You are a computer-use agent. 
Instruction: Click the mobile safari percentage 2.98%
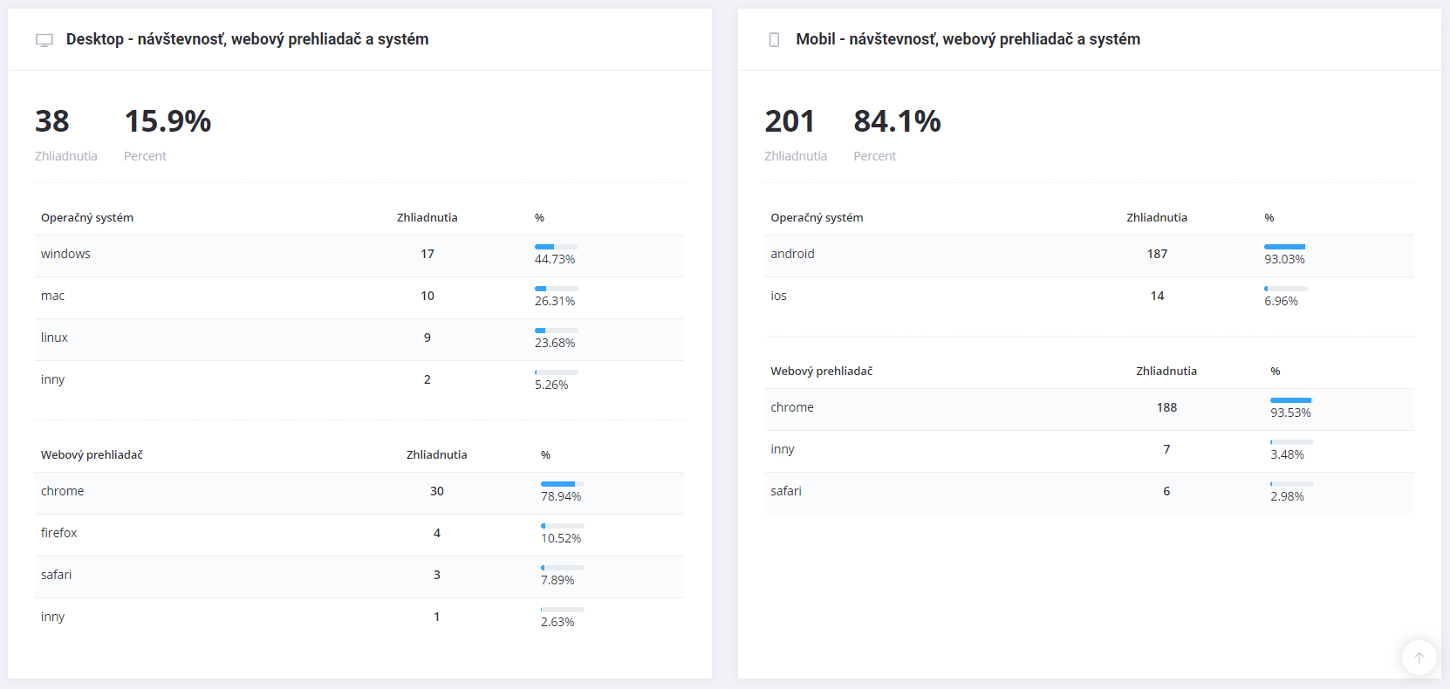click(1287, 496)
